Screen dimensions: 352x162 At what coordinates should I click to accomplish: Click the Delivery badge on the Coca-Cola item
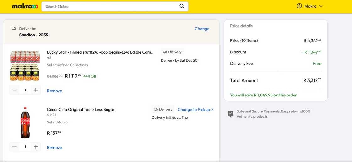click(163, 109)
